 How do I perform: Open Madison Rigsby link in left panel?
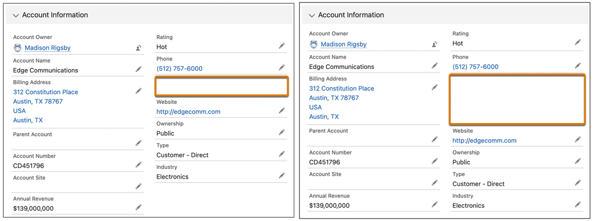(x=47, y=48)
